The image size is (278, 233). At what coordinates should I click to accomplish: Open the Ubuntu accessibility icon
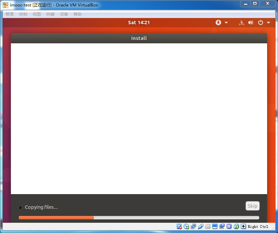coord(218,23)
